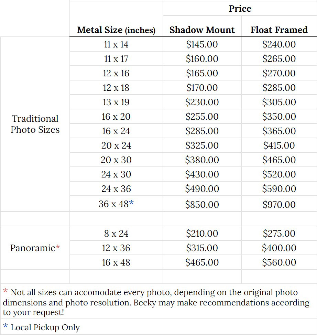The width and height of the screenshot is (317, 335).
Task: Click the red asterisk next to Panoramic
Action: click(58, 247)
